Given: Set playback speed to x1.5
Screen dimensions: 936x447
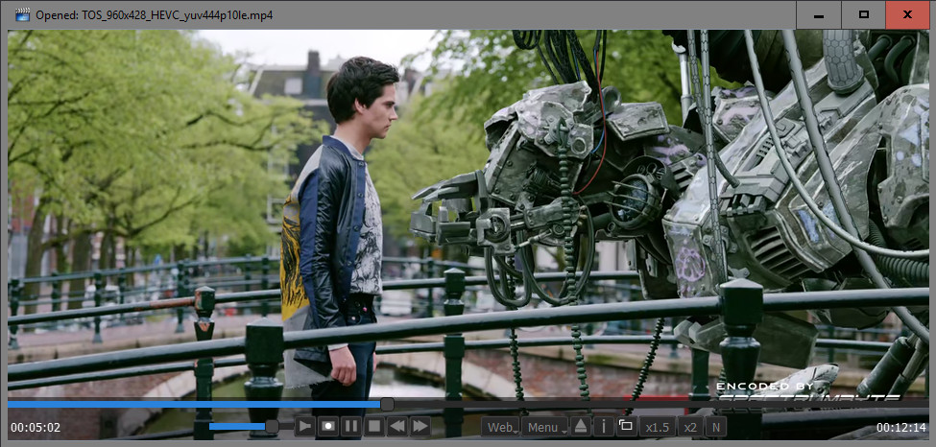Looking at the screenshot, I should coord(658,427).
